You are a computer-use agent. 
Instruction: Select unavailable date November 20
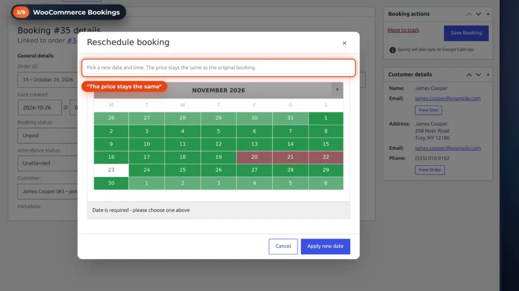click(254, 157)
